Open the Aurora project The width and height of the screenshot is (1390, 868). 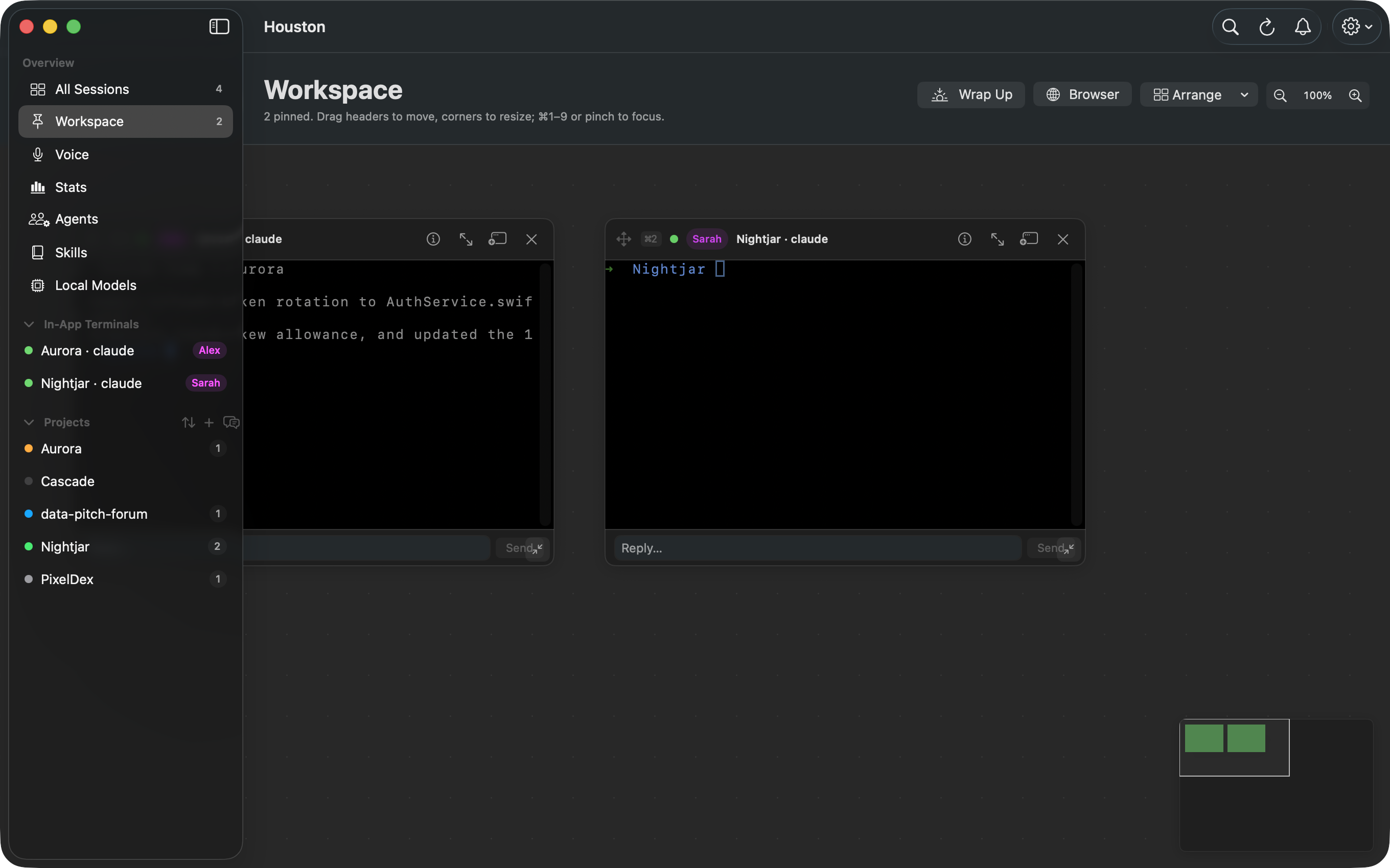(125, 448)
